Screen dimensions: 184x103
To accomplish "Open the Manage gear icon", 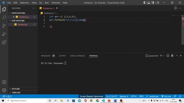I will [x=4, y=90].
